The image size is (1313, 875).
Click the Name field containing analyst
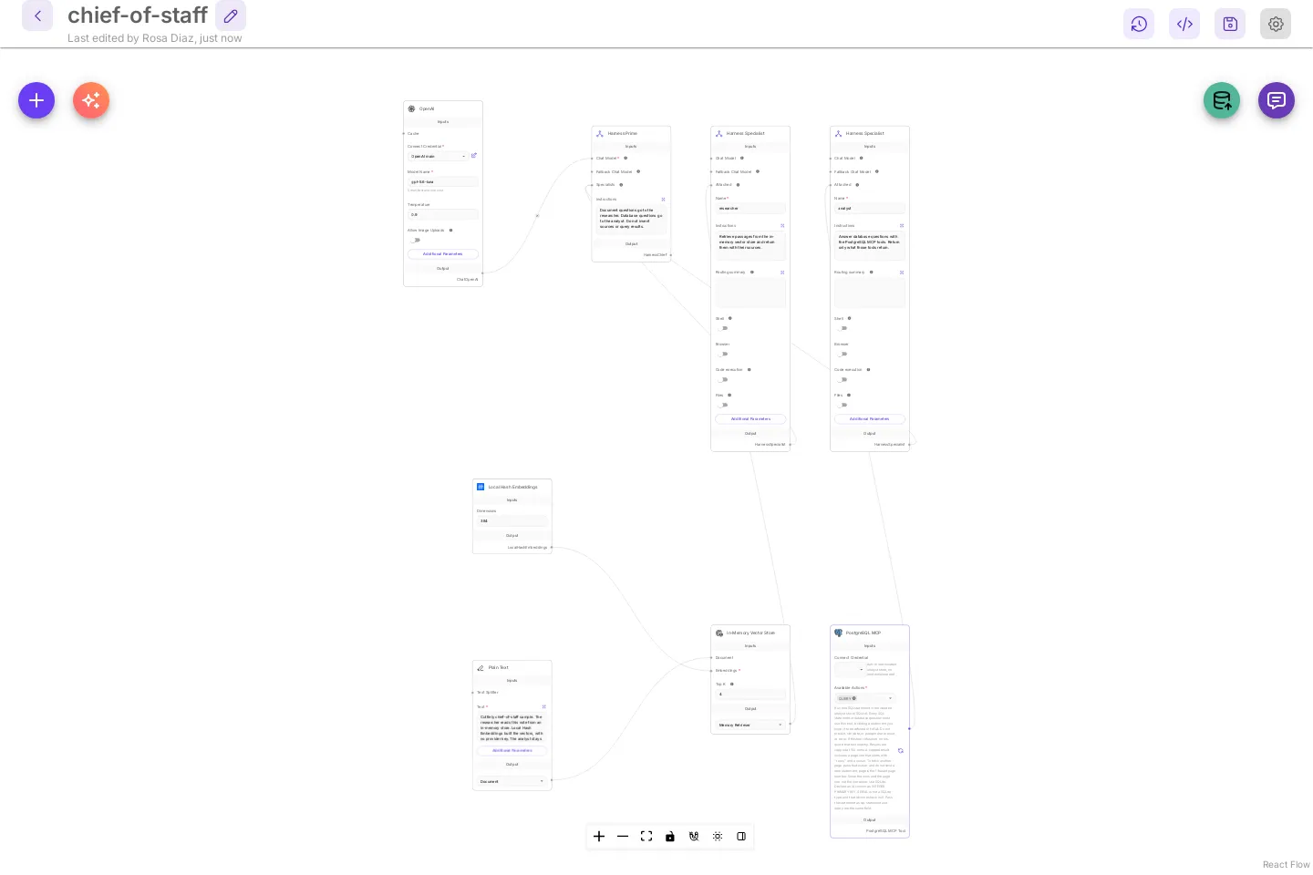pyautogui.click(x=870, y=208)
